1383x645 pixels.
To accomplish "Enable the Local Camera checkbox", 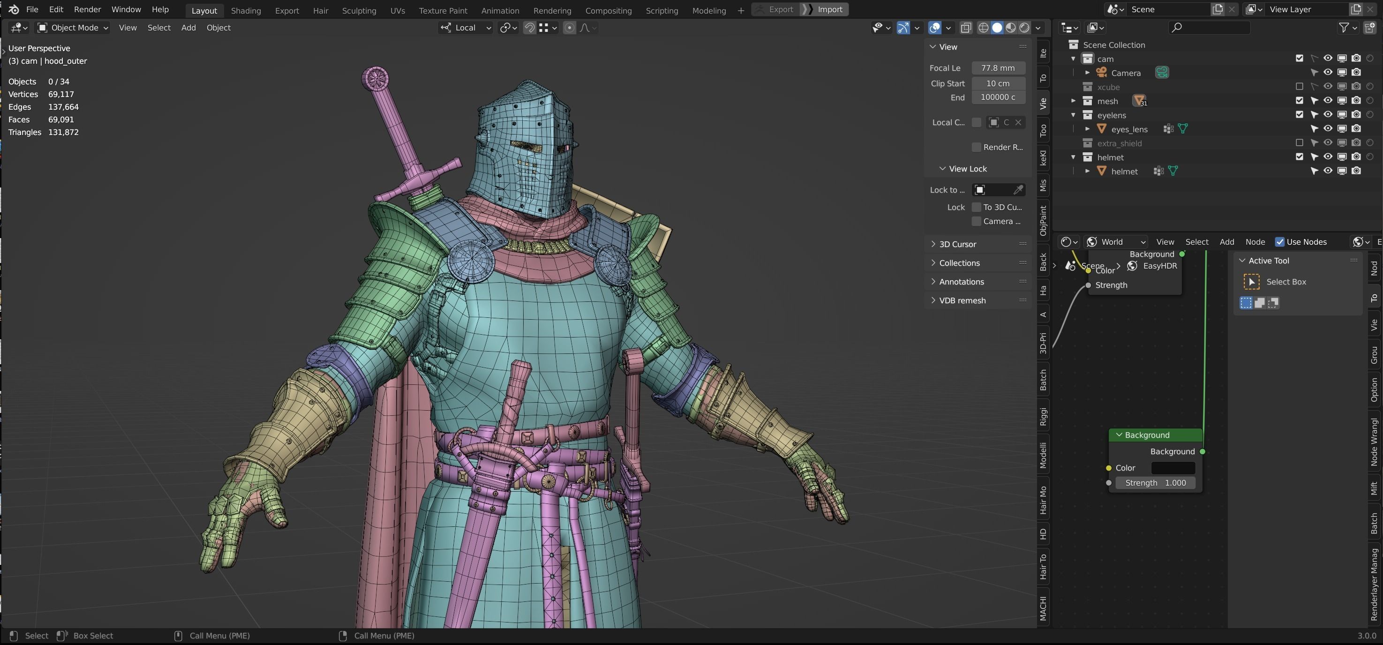I will (x=977, y=122).
